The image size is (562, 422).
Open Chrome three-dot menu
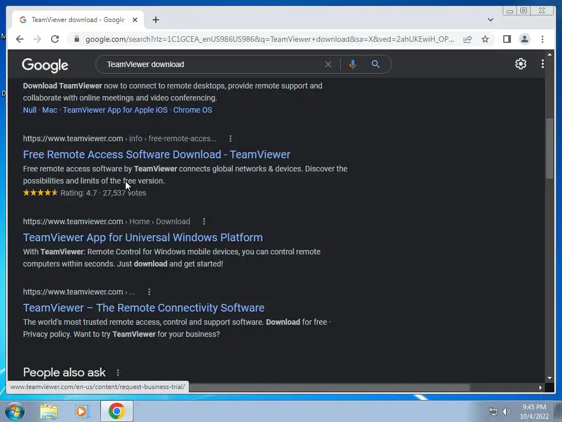click(x=542, y=39)
